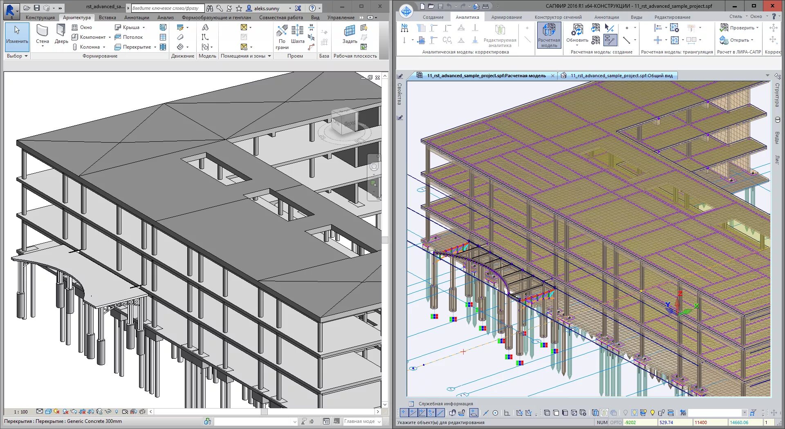This screenshot has width=785, height=429.
Task: Click undo arrow in SAPFIR quick toolbar
Action: coord(449,6)
